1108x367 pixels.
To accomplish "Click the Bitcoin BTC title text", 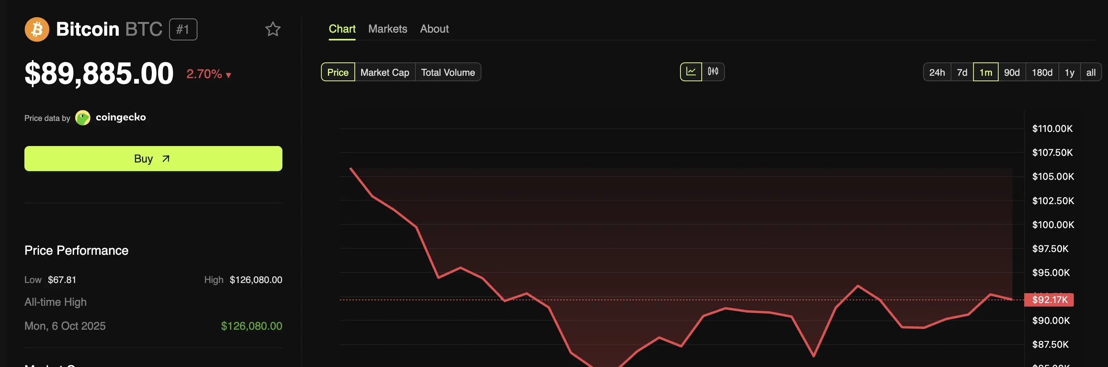I will 109,29.
